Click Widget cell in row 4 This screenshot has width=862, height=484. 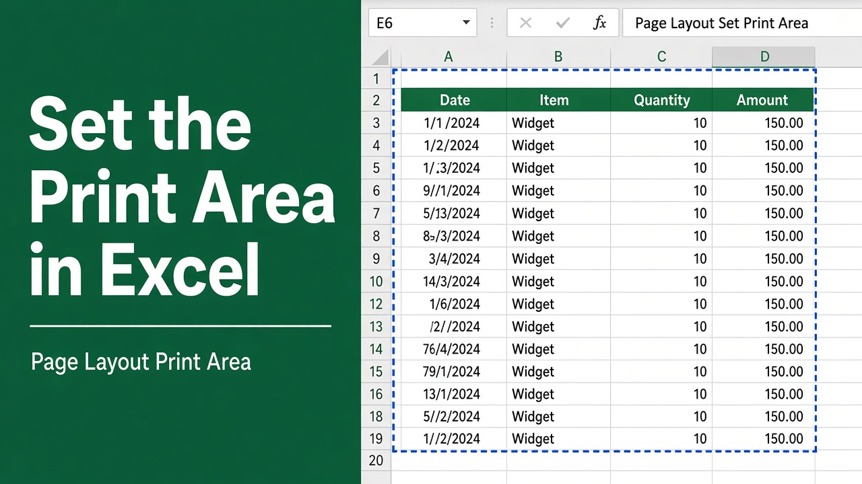click(x=558, y=145)
